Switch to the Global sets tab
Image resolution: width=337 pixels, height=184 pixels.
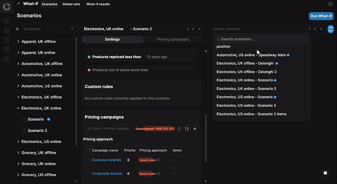[71, 4]
